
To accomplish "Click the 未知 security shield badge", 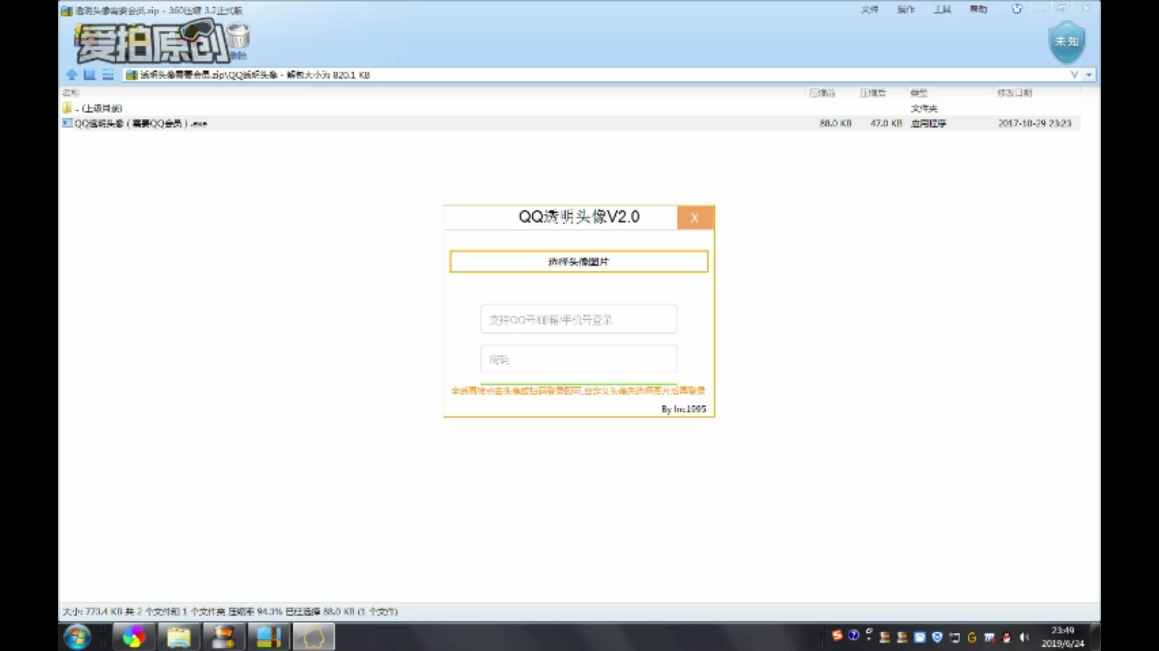I will pyautogui.click(x=1067, y=42).
